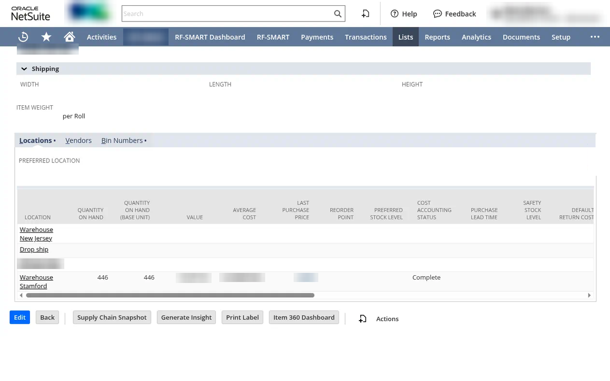610x381 pixels.
Task: Open the Recent Records clock icon
Action: [23, 37]
